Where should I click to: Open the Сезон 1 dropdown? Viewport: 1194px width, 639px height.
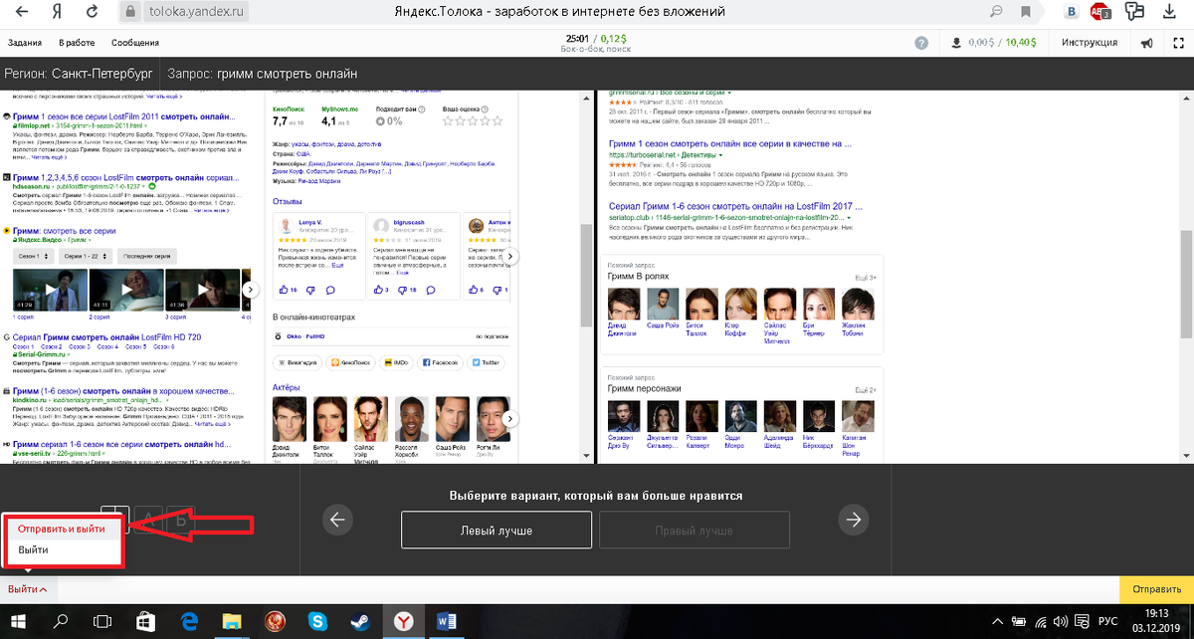pyautogui.click(x=32, y=257)
